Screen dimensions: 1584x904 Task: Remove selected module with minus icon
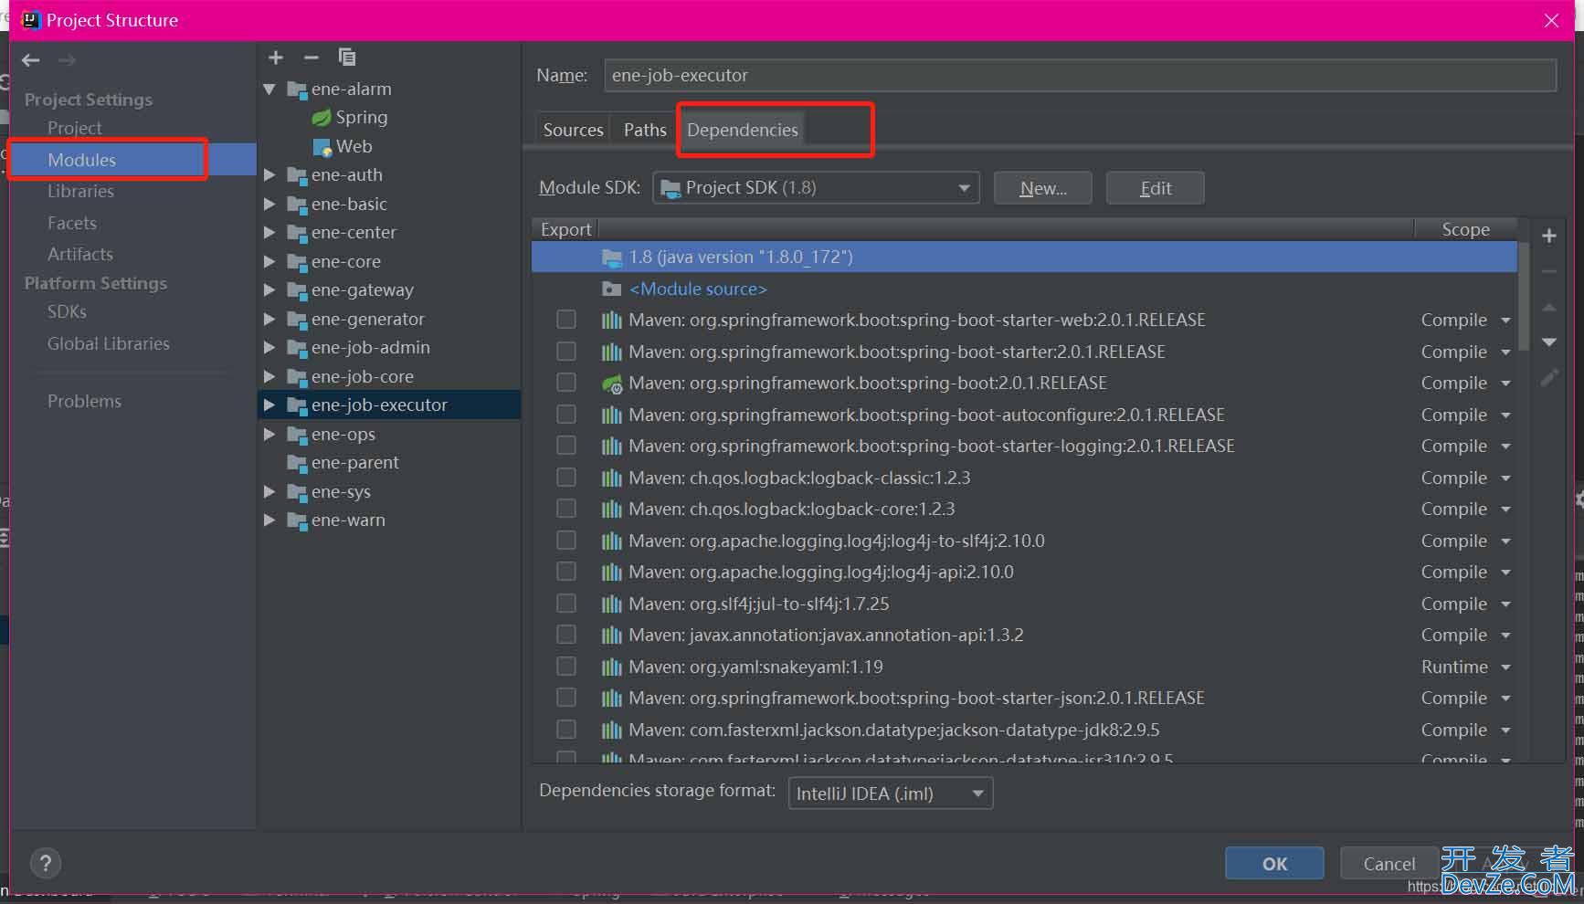coord(312,58)
